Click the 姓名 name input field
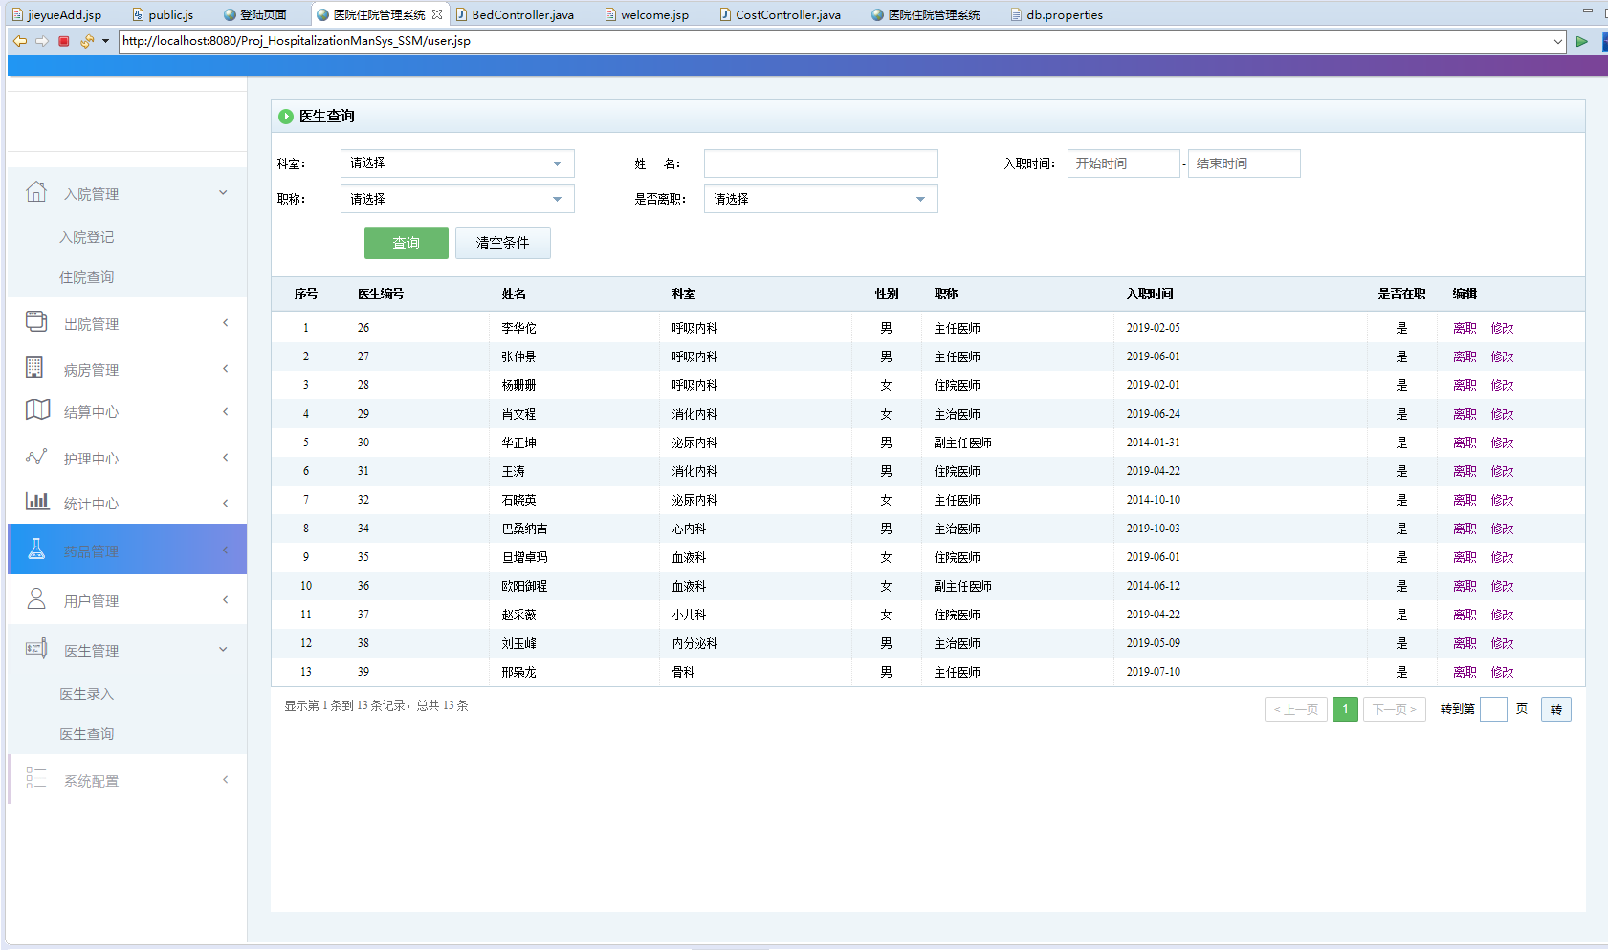This screenshot has width=1608, height=950. (x=821, y=163)
